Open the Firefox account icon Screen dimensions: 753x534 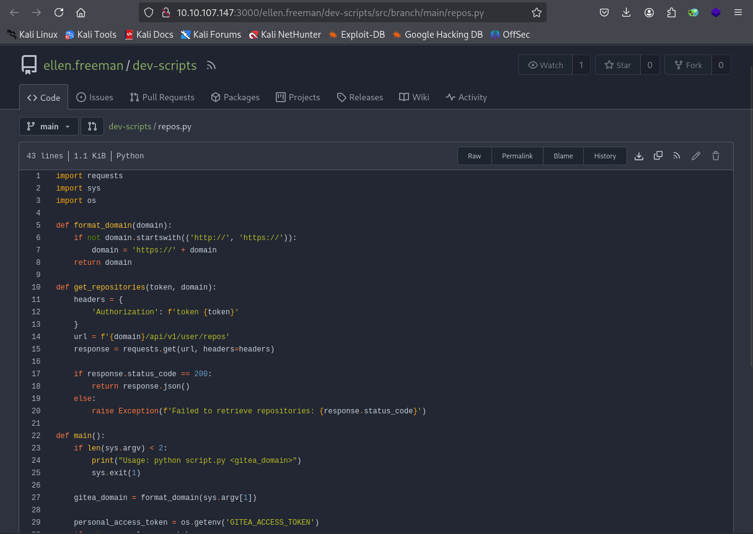coord(649,12)
